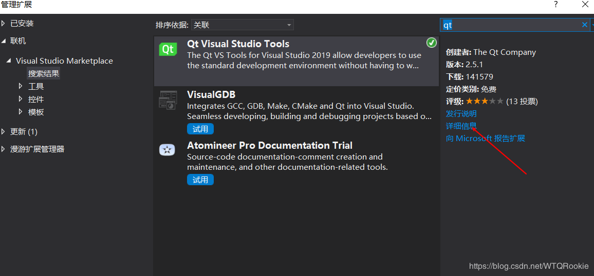Collapse the Visual Studio Marketplace node
This screenshot has height=276, width=594.
pyautogui.click(x=8, y=61)
